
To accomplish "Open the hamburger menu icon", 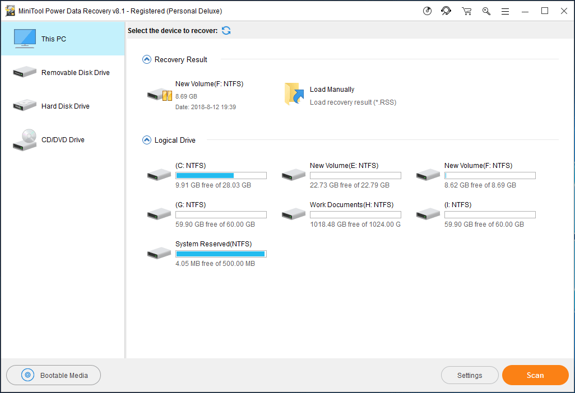I will (505, 11).
